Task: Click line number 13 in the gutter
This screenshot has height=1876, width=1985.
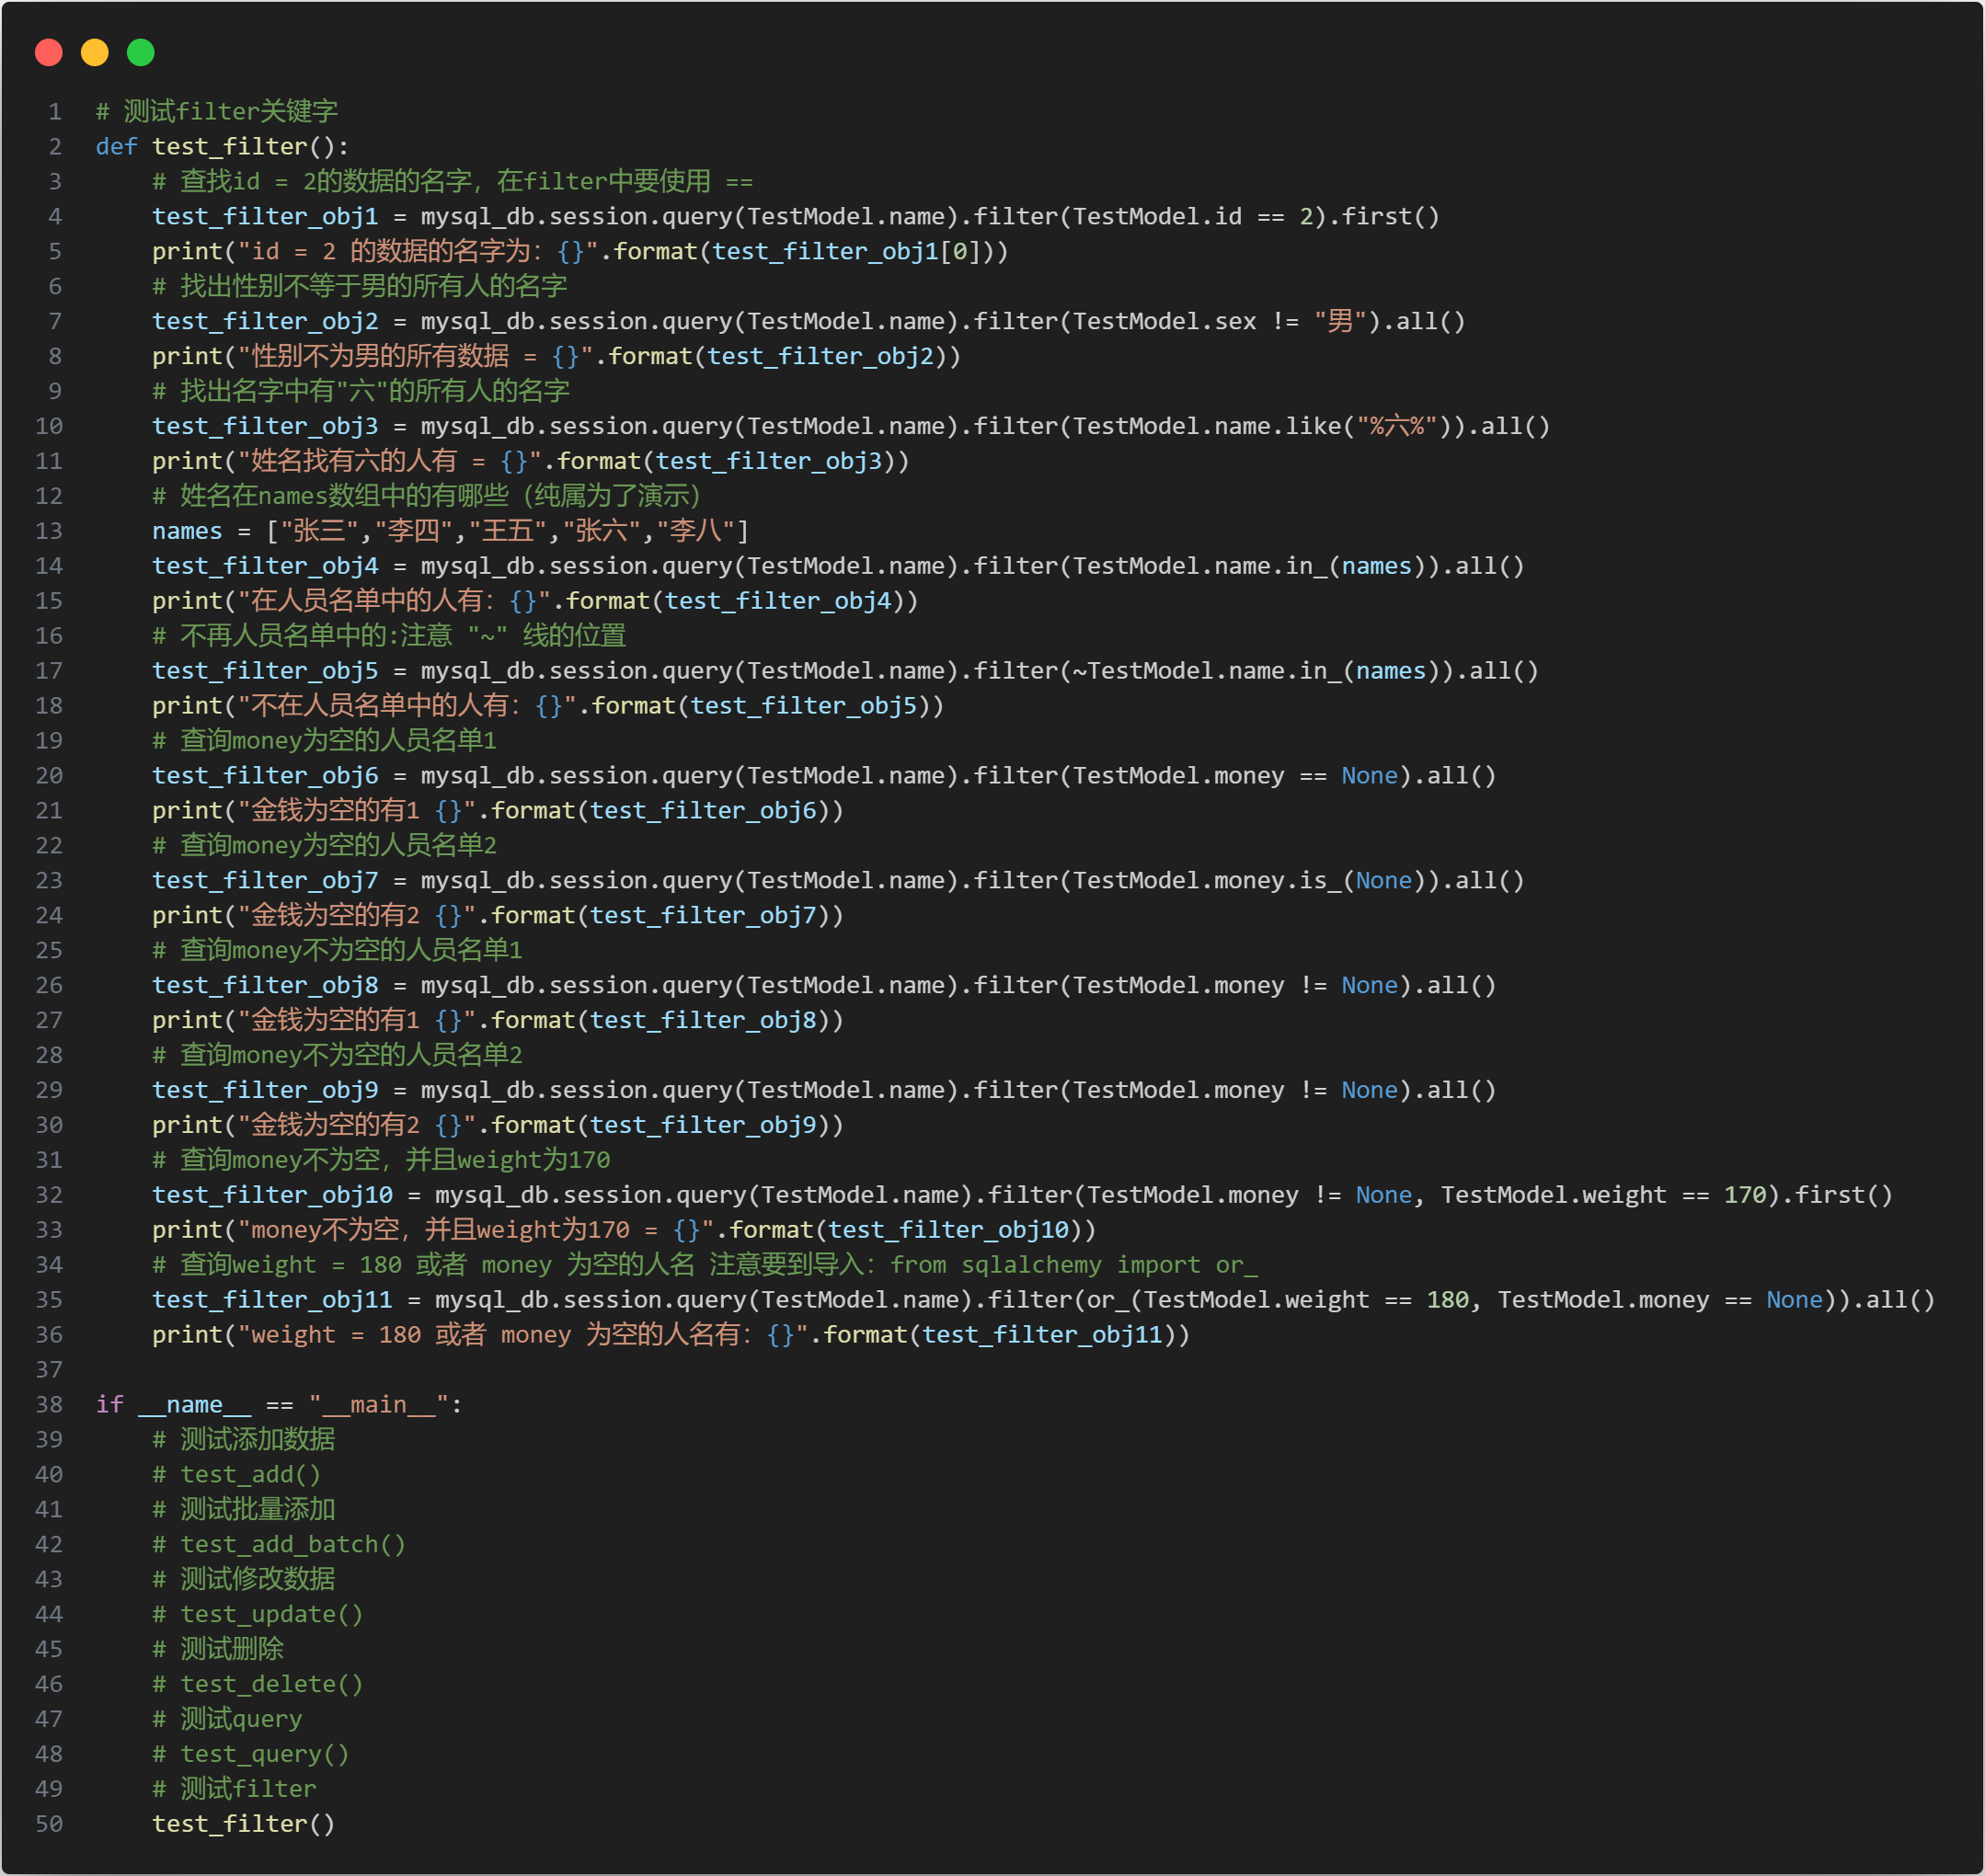Action: (x=49, y=531)
